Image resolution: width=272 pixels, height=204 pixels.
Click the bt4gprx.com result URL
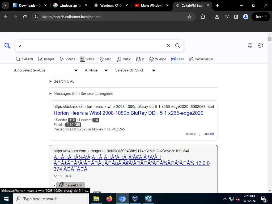point(121,151)
